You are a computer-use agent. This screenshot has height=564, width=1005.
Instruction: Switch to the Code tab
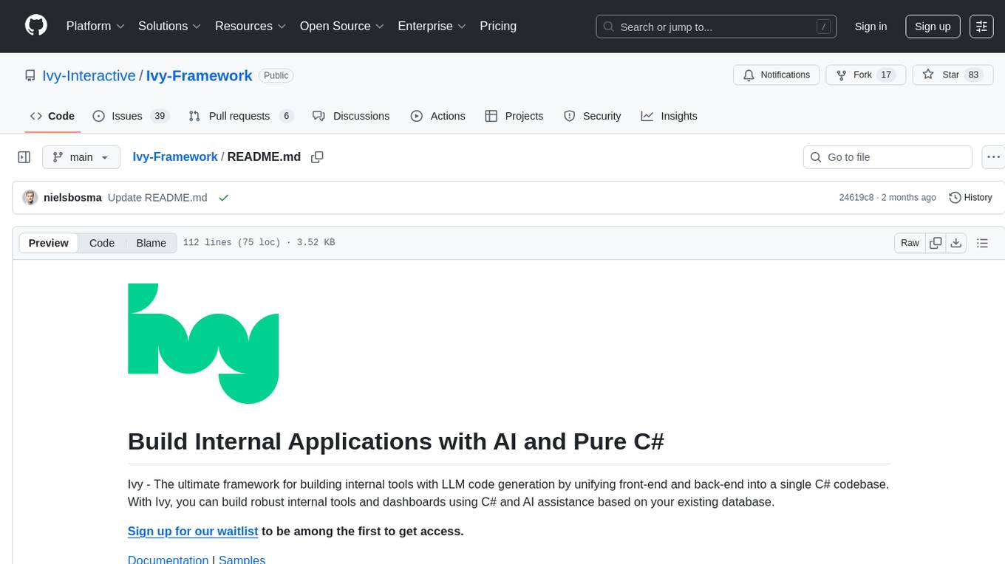click(x=52, y=116)
